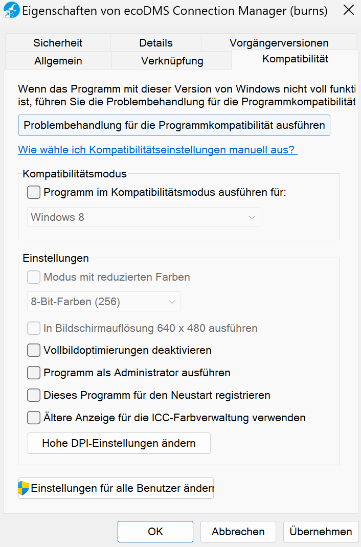The height and width of the screenshot is (547, 361).
Task: Enable Dieses Programm für den Neustart registrieren
Action: [34, 395]
